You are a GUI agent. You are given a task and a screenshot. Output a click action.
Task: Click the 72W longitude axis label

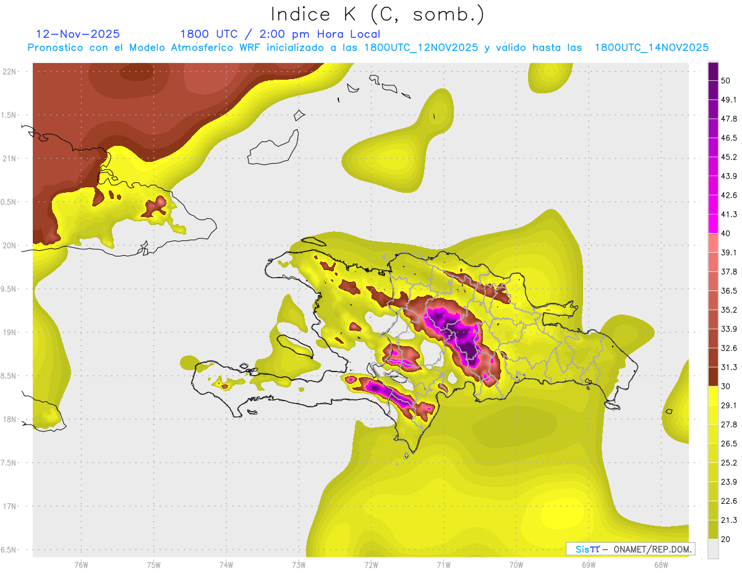click(x=371, y=564)
